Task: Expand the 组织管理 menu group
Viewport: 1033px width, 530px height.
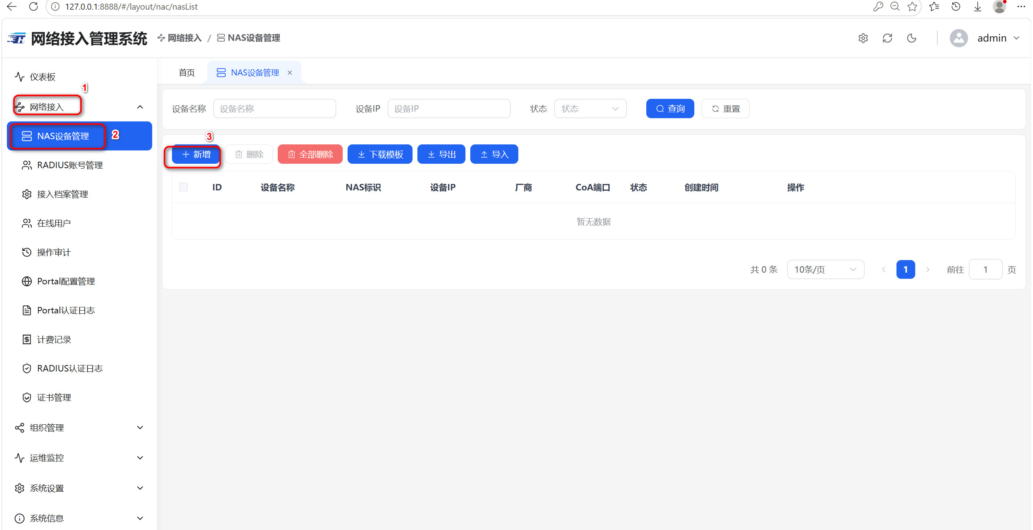Action: [80, 428]
